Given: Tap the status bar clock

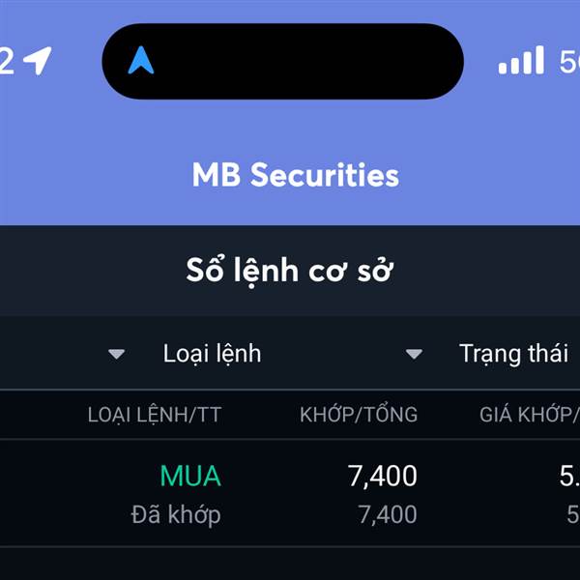Looking at the screenshot, I should [7, 61].
